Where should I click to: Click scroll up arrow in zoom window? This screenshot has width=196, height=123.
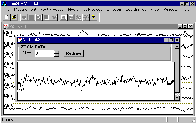point(177,46)
